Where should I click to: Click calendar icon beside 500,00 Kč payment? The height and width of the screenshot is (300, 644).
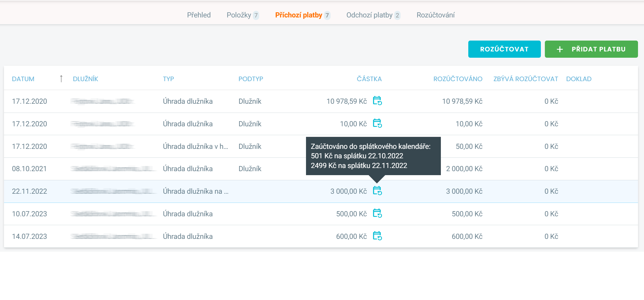point(377,213)
